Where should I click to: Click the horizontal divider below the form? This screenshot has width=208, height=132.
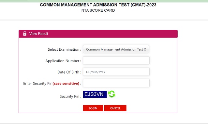[104, 123]
